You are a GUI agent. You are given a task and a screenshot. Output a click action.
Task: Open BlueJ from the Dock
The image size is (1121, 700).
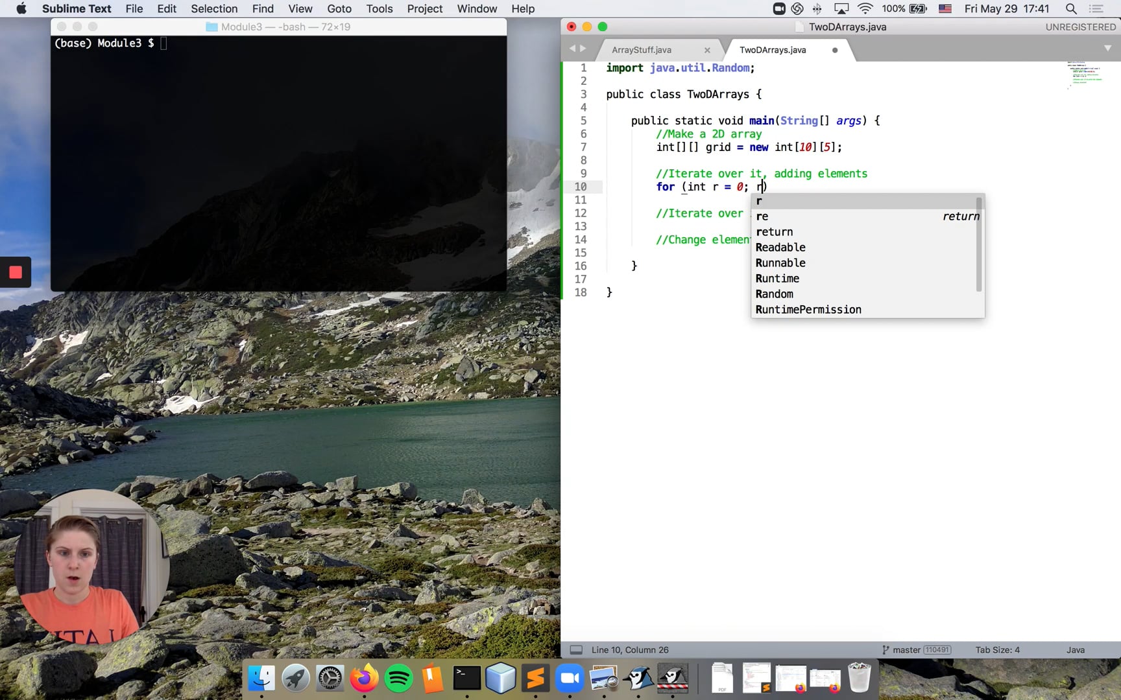coord(638,678)
